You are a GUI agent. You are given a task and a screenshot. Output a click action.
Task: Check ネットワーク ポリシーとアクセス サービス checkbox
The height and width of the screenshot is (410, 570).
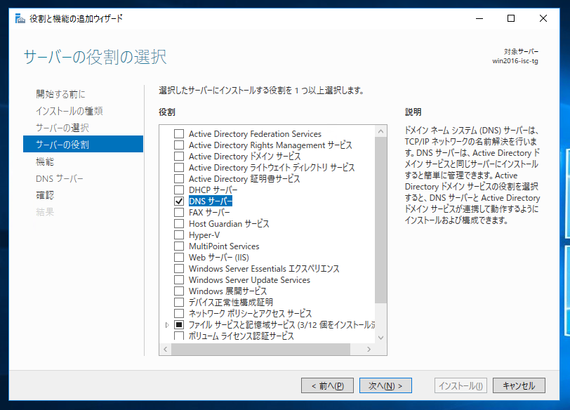tap(179, 313)
